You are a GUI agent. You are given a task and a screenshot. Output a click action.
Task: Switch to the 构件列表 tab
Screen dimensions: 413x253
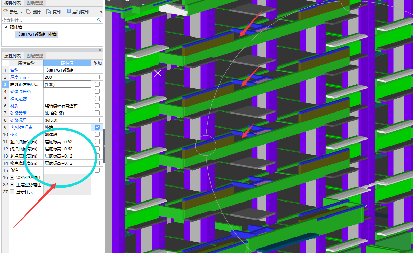pos(13,3)
